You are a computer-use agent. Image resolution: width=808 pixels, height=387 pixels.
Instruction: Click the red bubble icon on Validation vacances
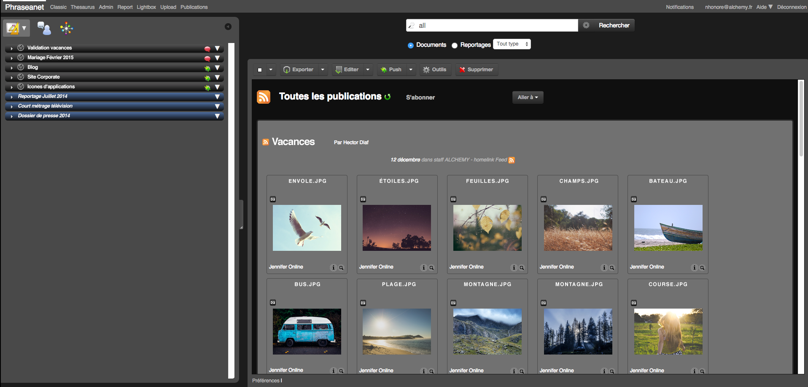(x=207, y=49)
